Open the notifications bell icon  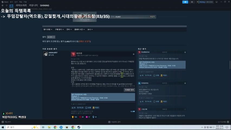click(192, 2)
